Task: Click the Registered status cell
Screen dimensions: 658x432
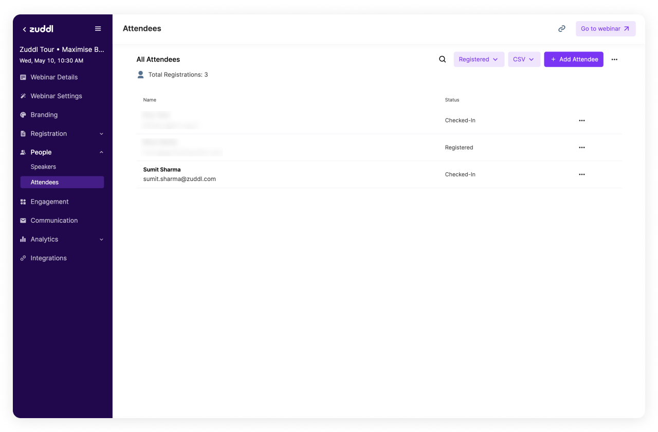Action: tap(459, 148)
